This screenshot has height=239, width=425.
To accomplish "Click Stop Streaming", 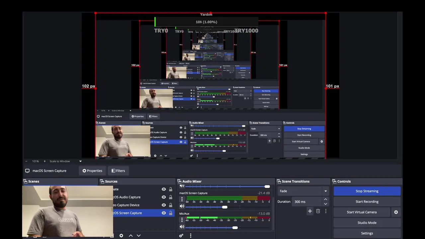I will [x=367, y=191].
